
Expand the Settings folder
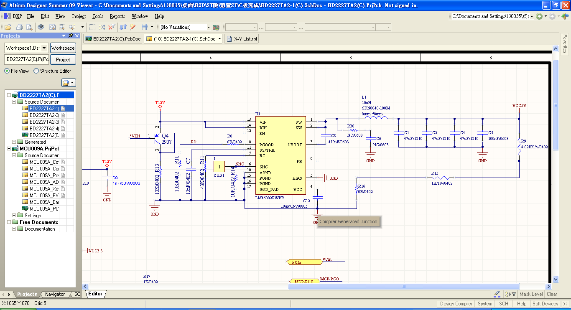coord(14,216)
